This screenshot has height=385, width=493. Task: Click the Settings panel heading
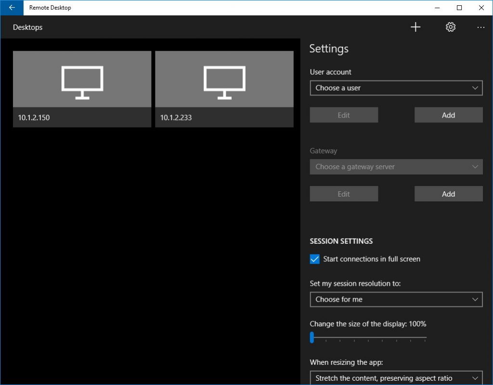329,49
